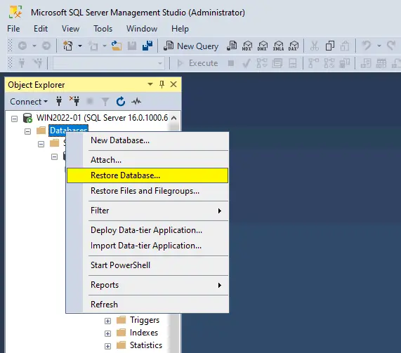Open dropdown arrow next to Undo
The height and width of the screenshot is (353, 401).
[379, 46]
